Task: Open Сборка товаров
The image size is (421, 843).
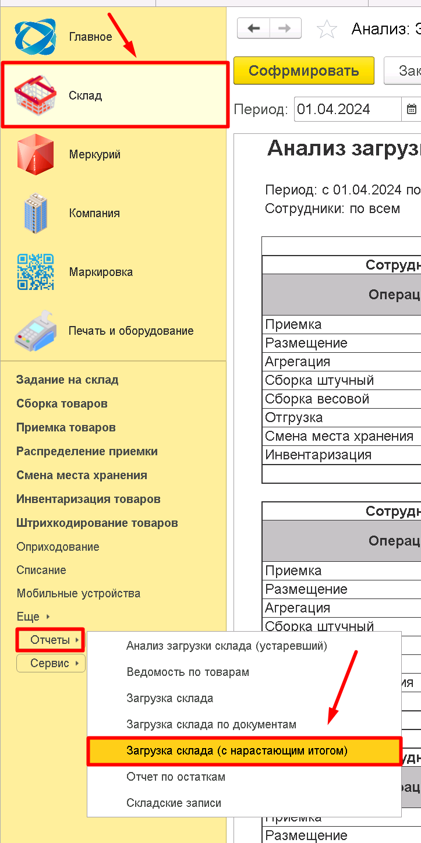Action: pos(62,403)
